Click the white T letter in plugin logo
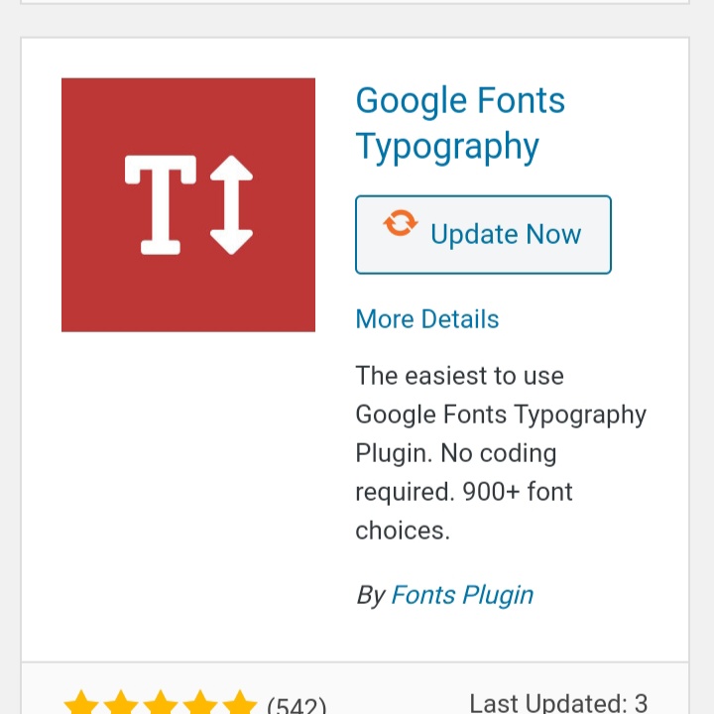The width and height of the screenshot is (714, 714). [x=159, y=204]
